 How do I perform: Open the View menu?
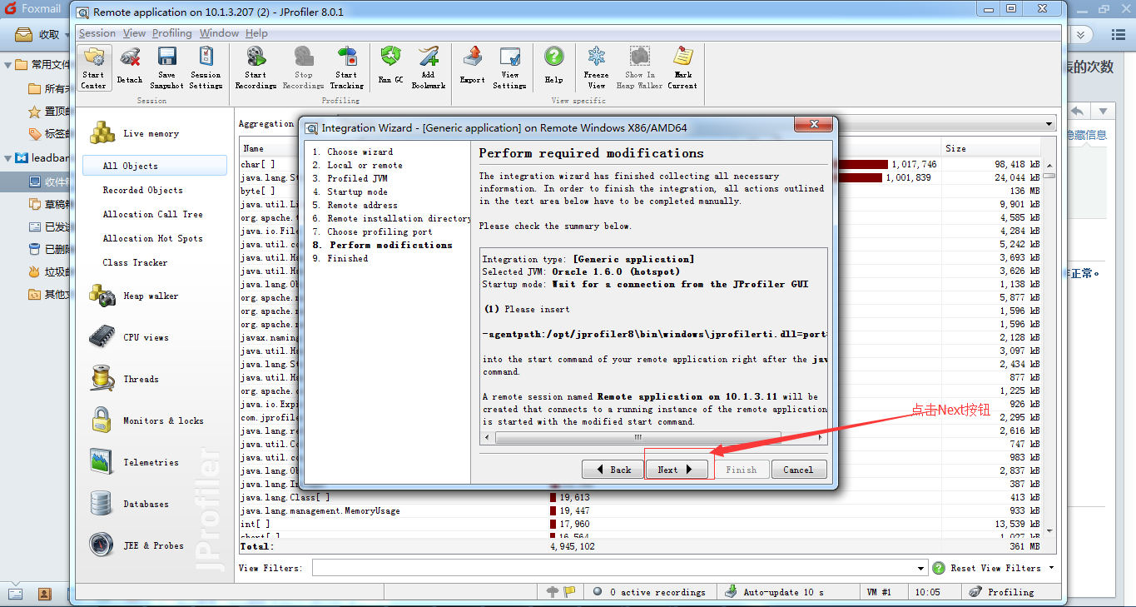click(x=134, y=33)
